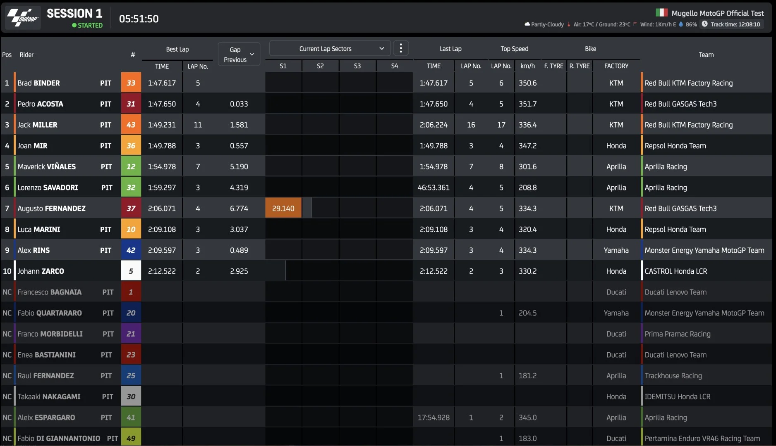776x446 pixels.
Task: Click Enea Bastianini's number 23 badge
Action: click(x=131, y=355)
